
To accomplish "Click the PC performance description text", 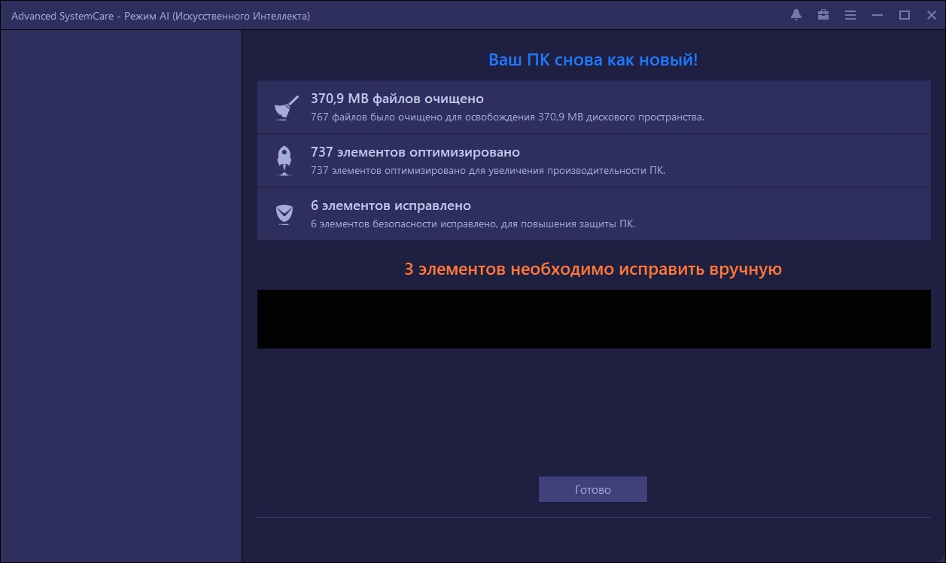I will point(488,171).
